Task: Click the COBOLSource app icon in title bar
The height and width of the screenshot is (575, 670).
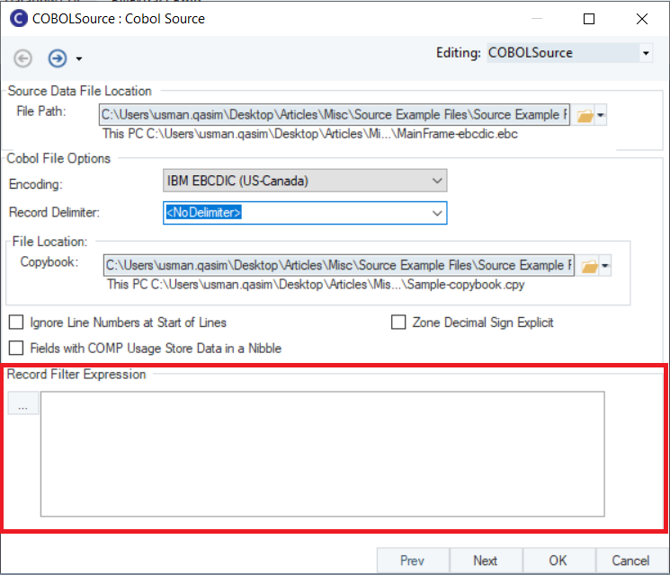Action: coord(16,18)
